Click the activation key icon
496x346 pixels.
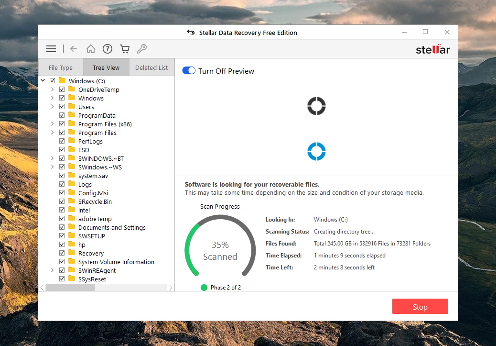click(x=142, y=49)
